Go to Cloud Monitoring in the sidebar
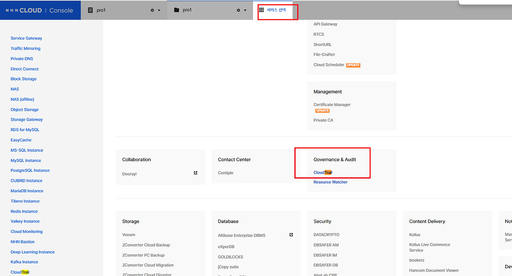This screenshot has width=512, height=276. pyautogui.click(x=27, y=232)
